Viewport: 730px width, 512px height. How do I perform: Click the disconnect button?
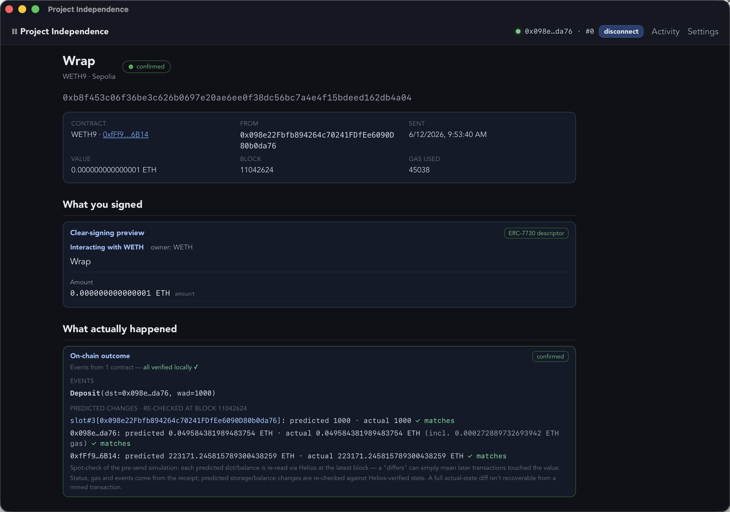pos(620,31)
